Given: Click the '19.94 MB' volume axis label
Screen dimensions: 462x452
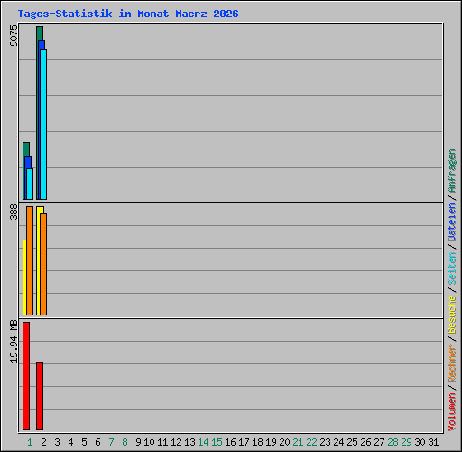Looking at the screenshot, I should (14, 342).
